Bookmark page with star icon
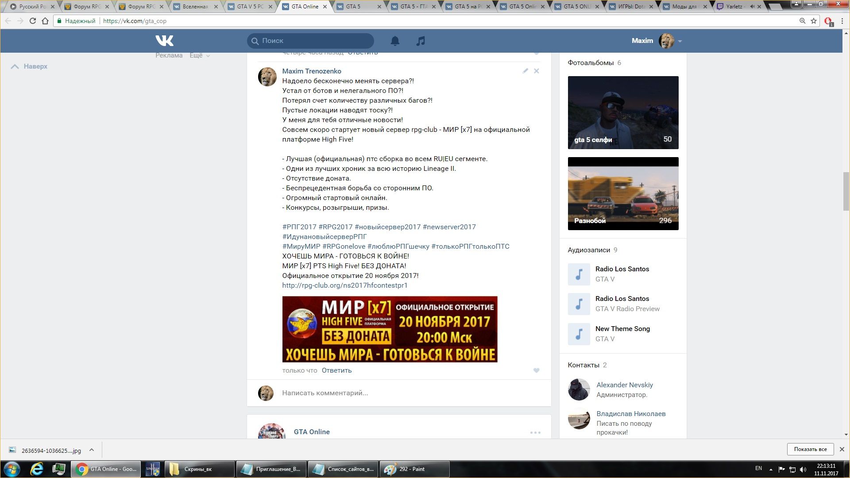850x478 pixels. point(814,21)
